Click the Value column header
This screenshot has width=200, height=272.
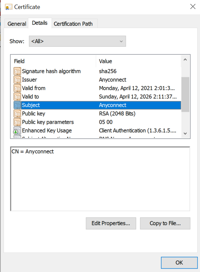point(138,61)
